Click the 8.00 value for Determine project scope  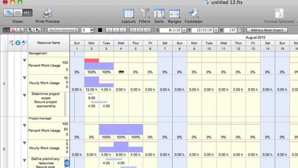coord(92,98)
